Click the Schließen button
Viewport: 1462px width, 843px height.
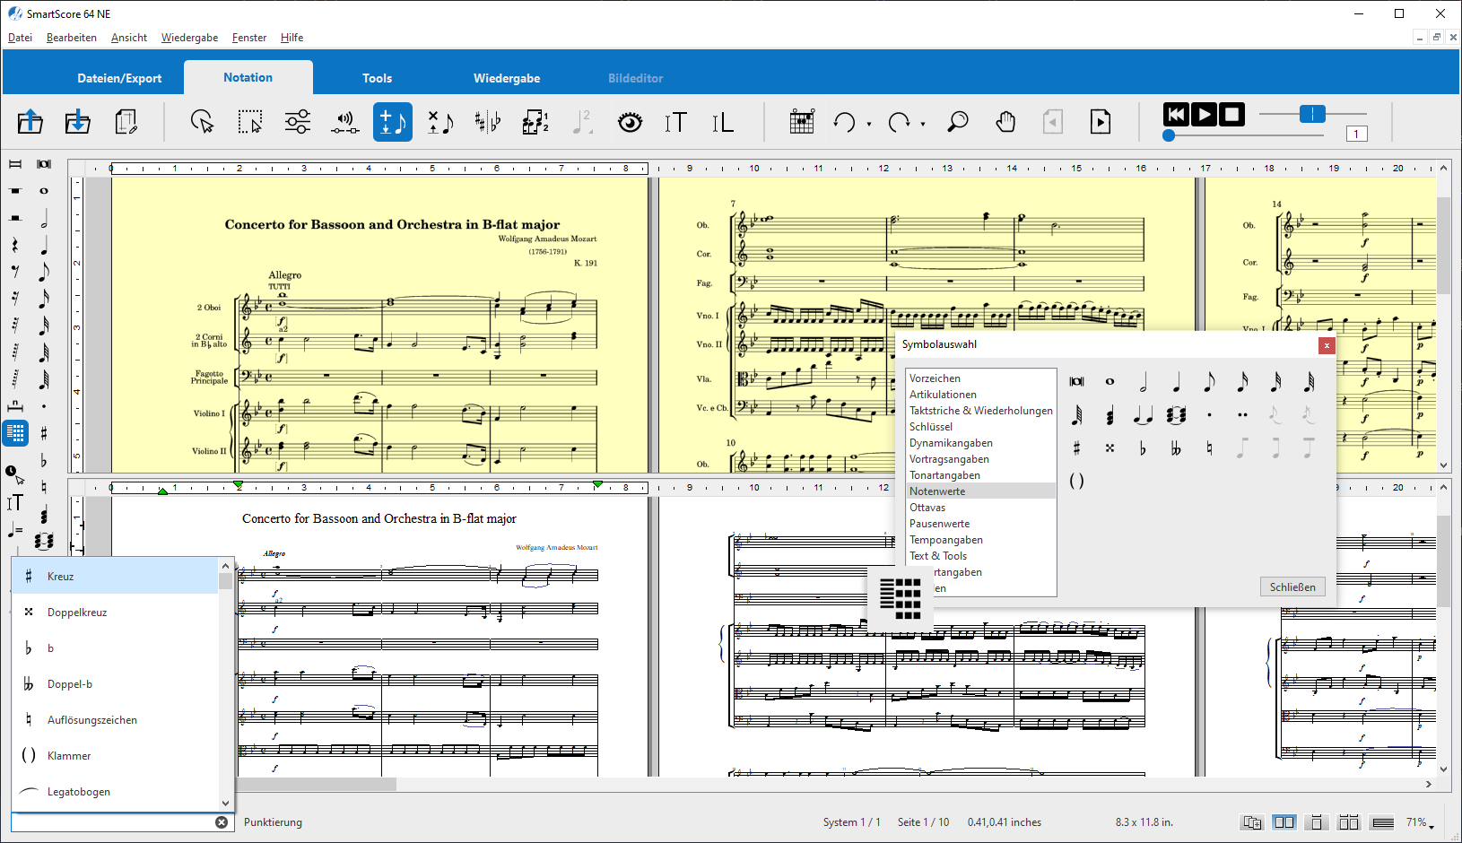pyautogui.click(x=1292, y=587)
